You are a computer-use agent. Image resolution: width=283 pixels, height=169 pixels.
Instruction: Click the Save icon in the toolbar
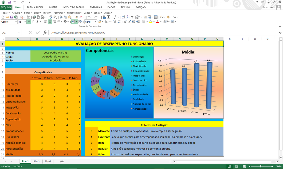pyautogui.click(x=11, y=17)
